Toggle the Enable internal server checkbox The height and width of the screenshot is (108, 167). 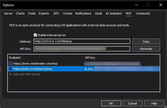click(35, 35)
